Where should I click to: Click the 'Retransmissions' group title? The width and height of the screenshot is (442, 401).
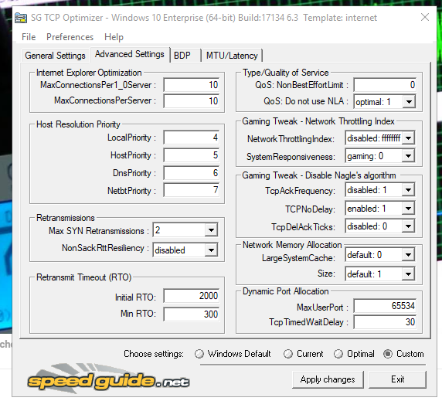66,218
